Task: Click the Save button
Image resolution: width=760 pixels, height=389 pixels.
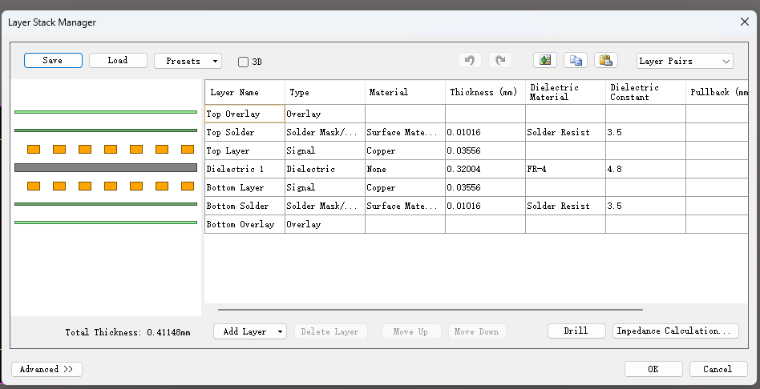Action: pos(53,61)
